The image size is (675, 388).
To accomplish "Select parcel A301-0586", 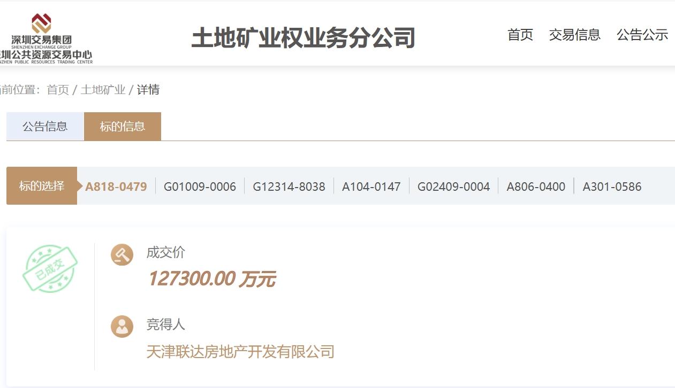I will point(612,187).
